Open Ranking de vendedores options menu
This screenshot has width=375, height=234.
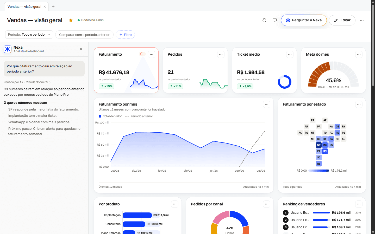point(359,204)
